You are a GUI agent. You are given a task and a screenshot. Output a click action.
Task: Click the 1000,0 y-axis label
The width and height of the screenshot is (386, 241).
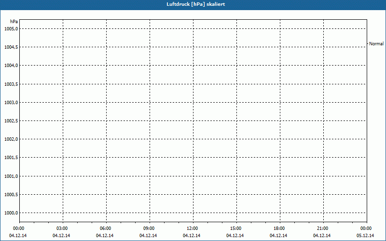pos(11,213)
